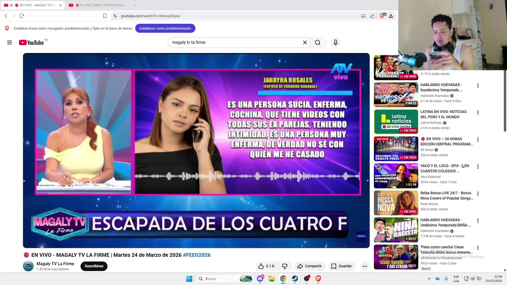Open Yaco y el Loco EP.8 thumbnail
The height and width of the screenshot is (285, 507).
pyautogui.click(x=396, y=176)
